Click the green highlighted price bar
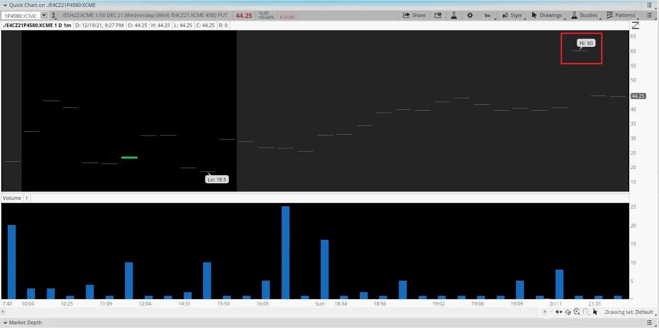 tap(129, 158)
